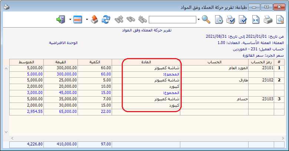This screenshot has width=289, height=151.
Task: Open the search box dropdown arrow
Action: pos(198,19)
